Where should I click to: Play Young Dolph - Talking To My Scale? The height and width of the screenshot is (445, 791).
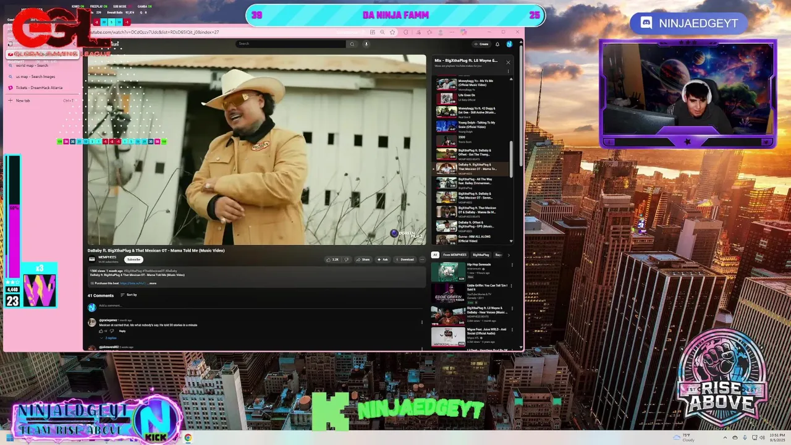click(473, 126)
